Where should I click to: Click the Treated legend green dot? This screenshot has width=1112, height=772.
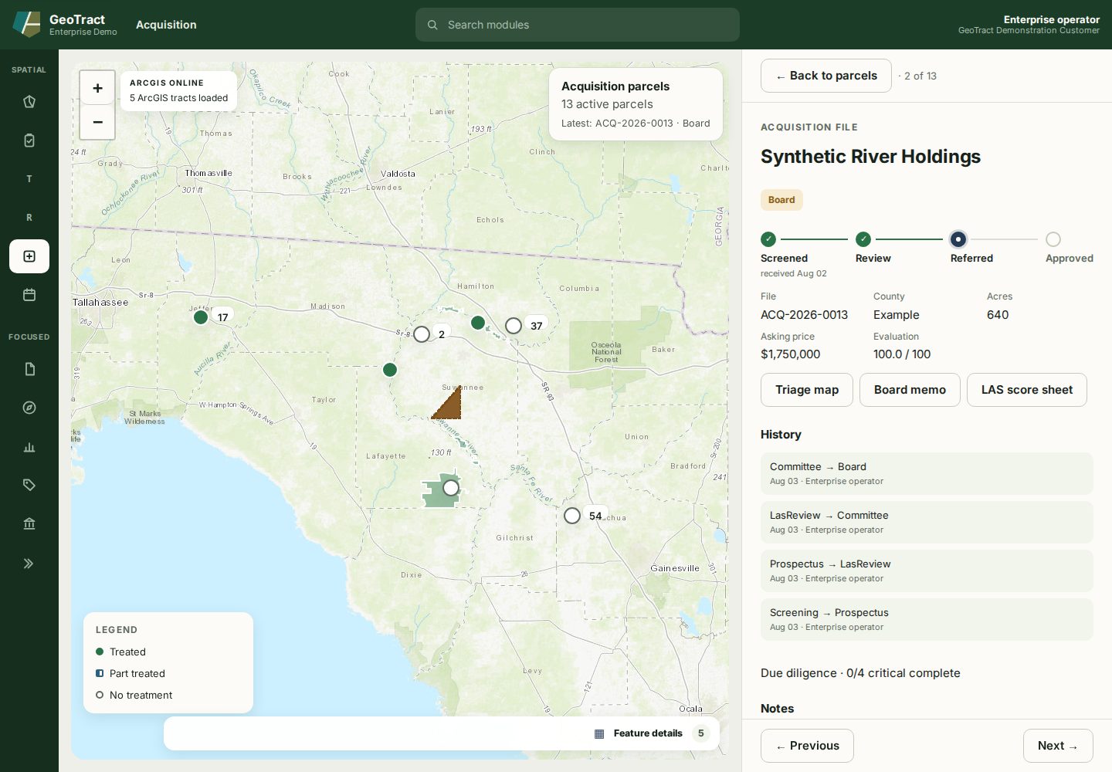coord(100,652)
